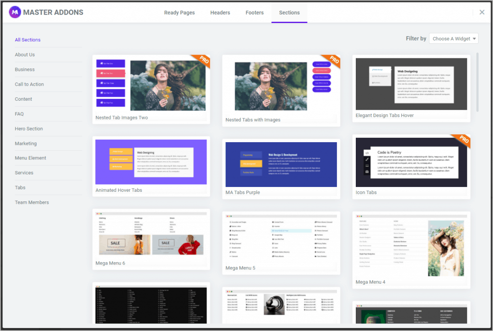Choose the Call to Action category
The image size is (493, 331).
coord(29,84)
